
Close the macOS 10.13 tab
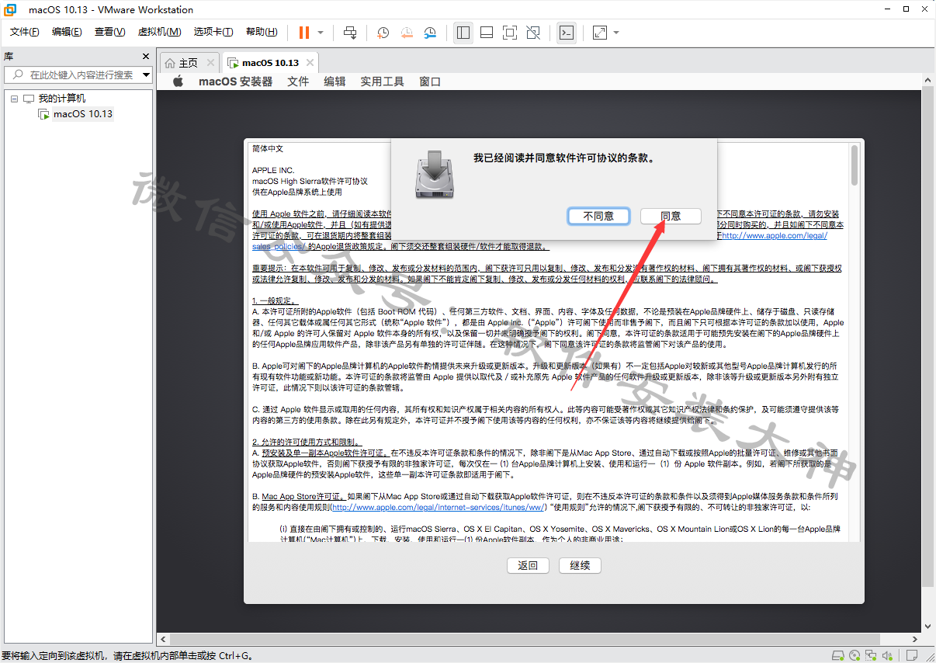[310, 63]
